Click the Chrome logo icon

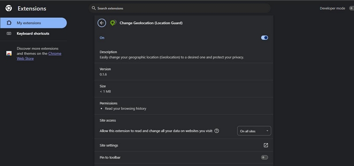pos(8,8)
